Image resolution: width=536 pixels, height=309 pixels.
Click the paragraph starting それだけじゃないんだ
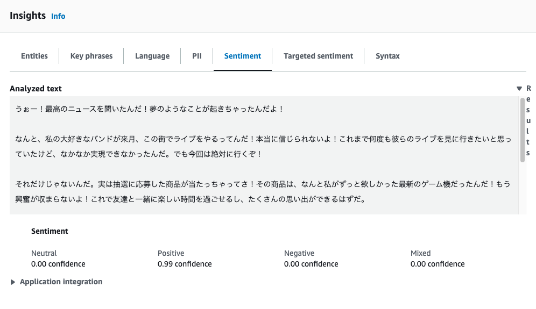pos(263,191)
